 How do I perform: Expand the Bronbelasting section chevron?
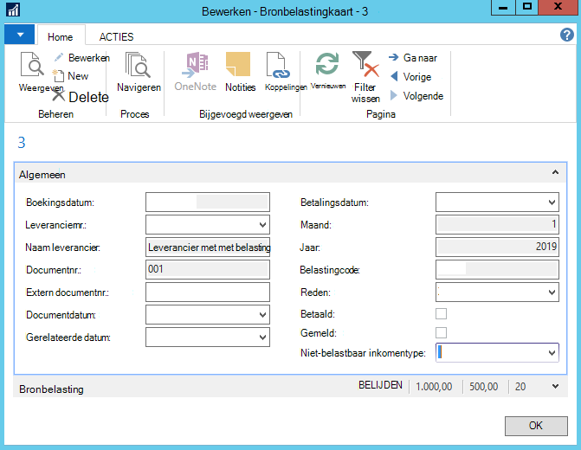pyautogui.click(x=555, y=386)
